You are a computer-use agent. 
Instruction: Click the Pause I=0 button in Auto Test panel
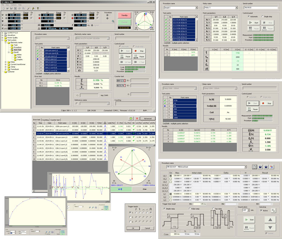point(125,56)
